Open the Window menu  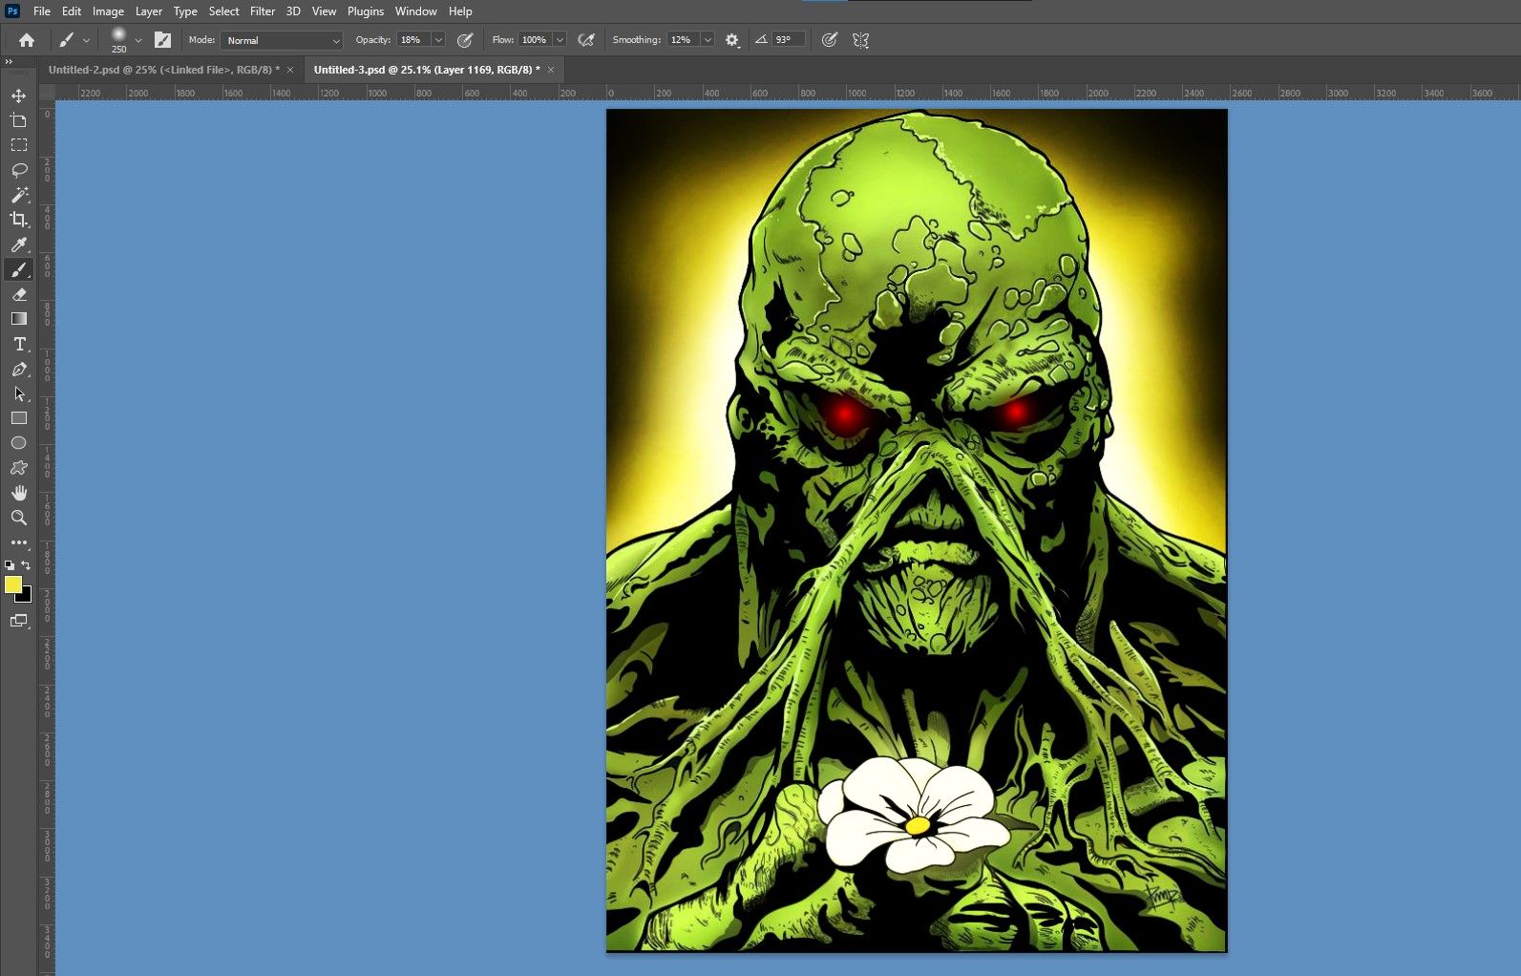point(416,11)
